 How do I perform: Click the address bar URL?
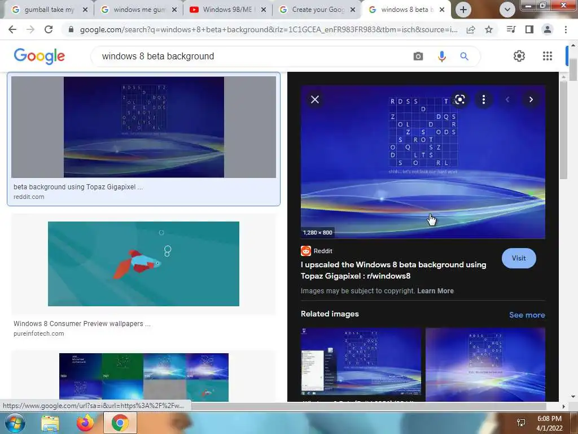click(x=269, y=29)
